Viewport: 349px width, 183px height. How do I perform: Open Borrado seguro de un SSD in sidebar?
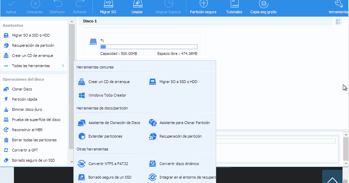34,160
